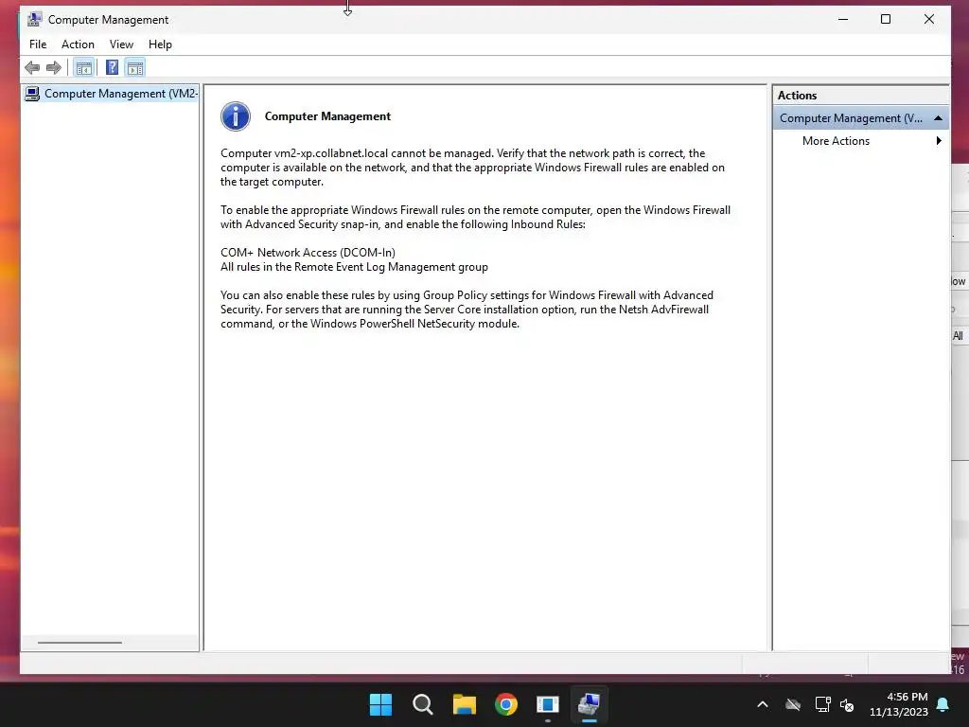Open network status tray icon
Viewport: 969px width, 727px height.
822,704
